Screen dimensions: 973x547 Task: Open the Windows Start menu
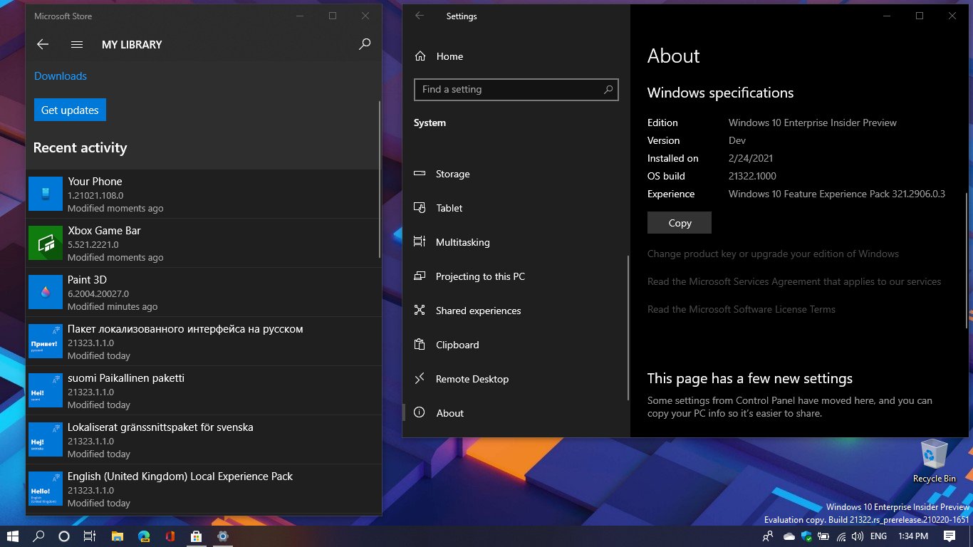13,536
